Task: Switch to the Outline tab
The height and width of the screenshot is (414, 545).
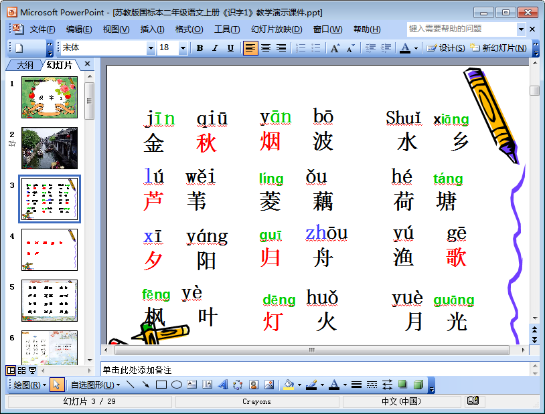Action: tap(25, 65)
